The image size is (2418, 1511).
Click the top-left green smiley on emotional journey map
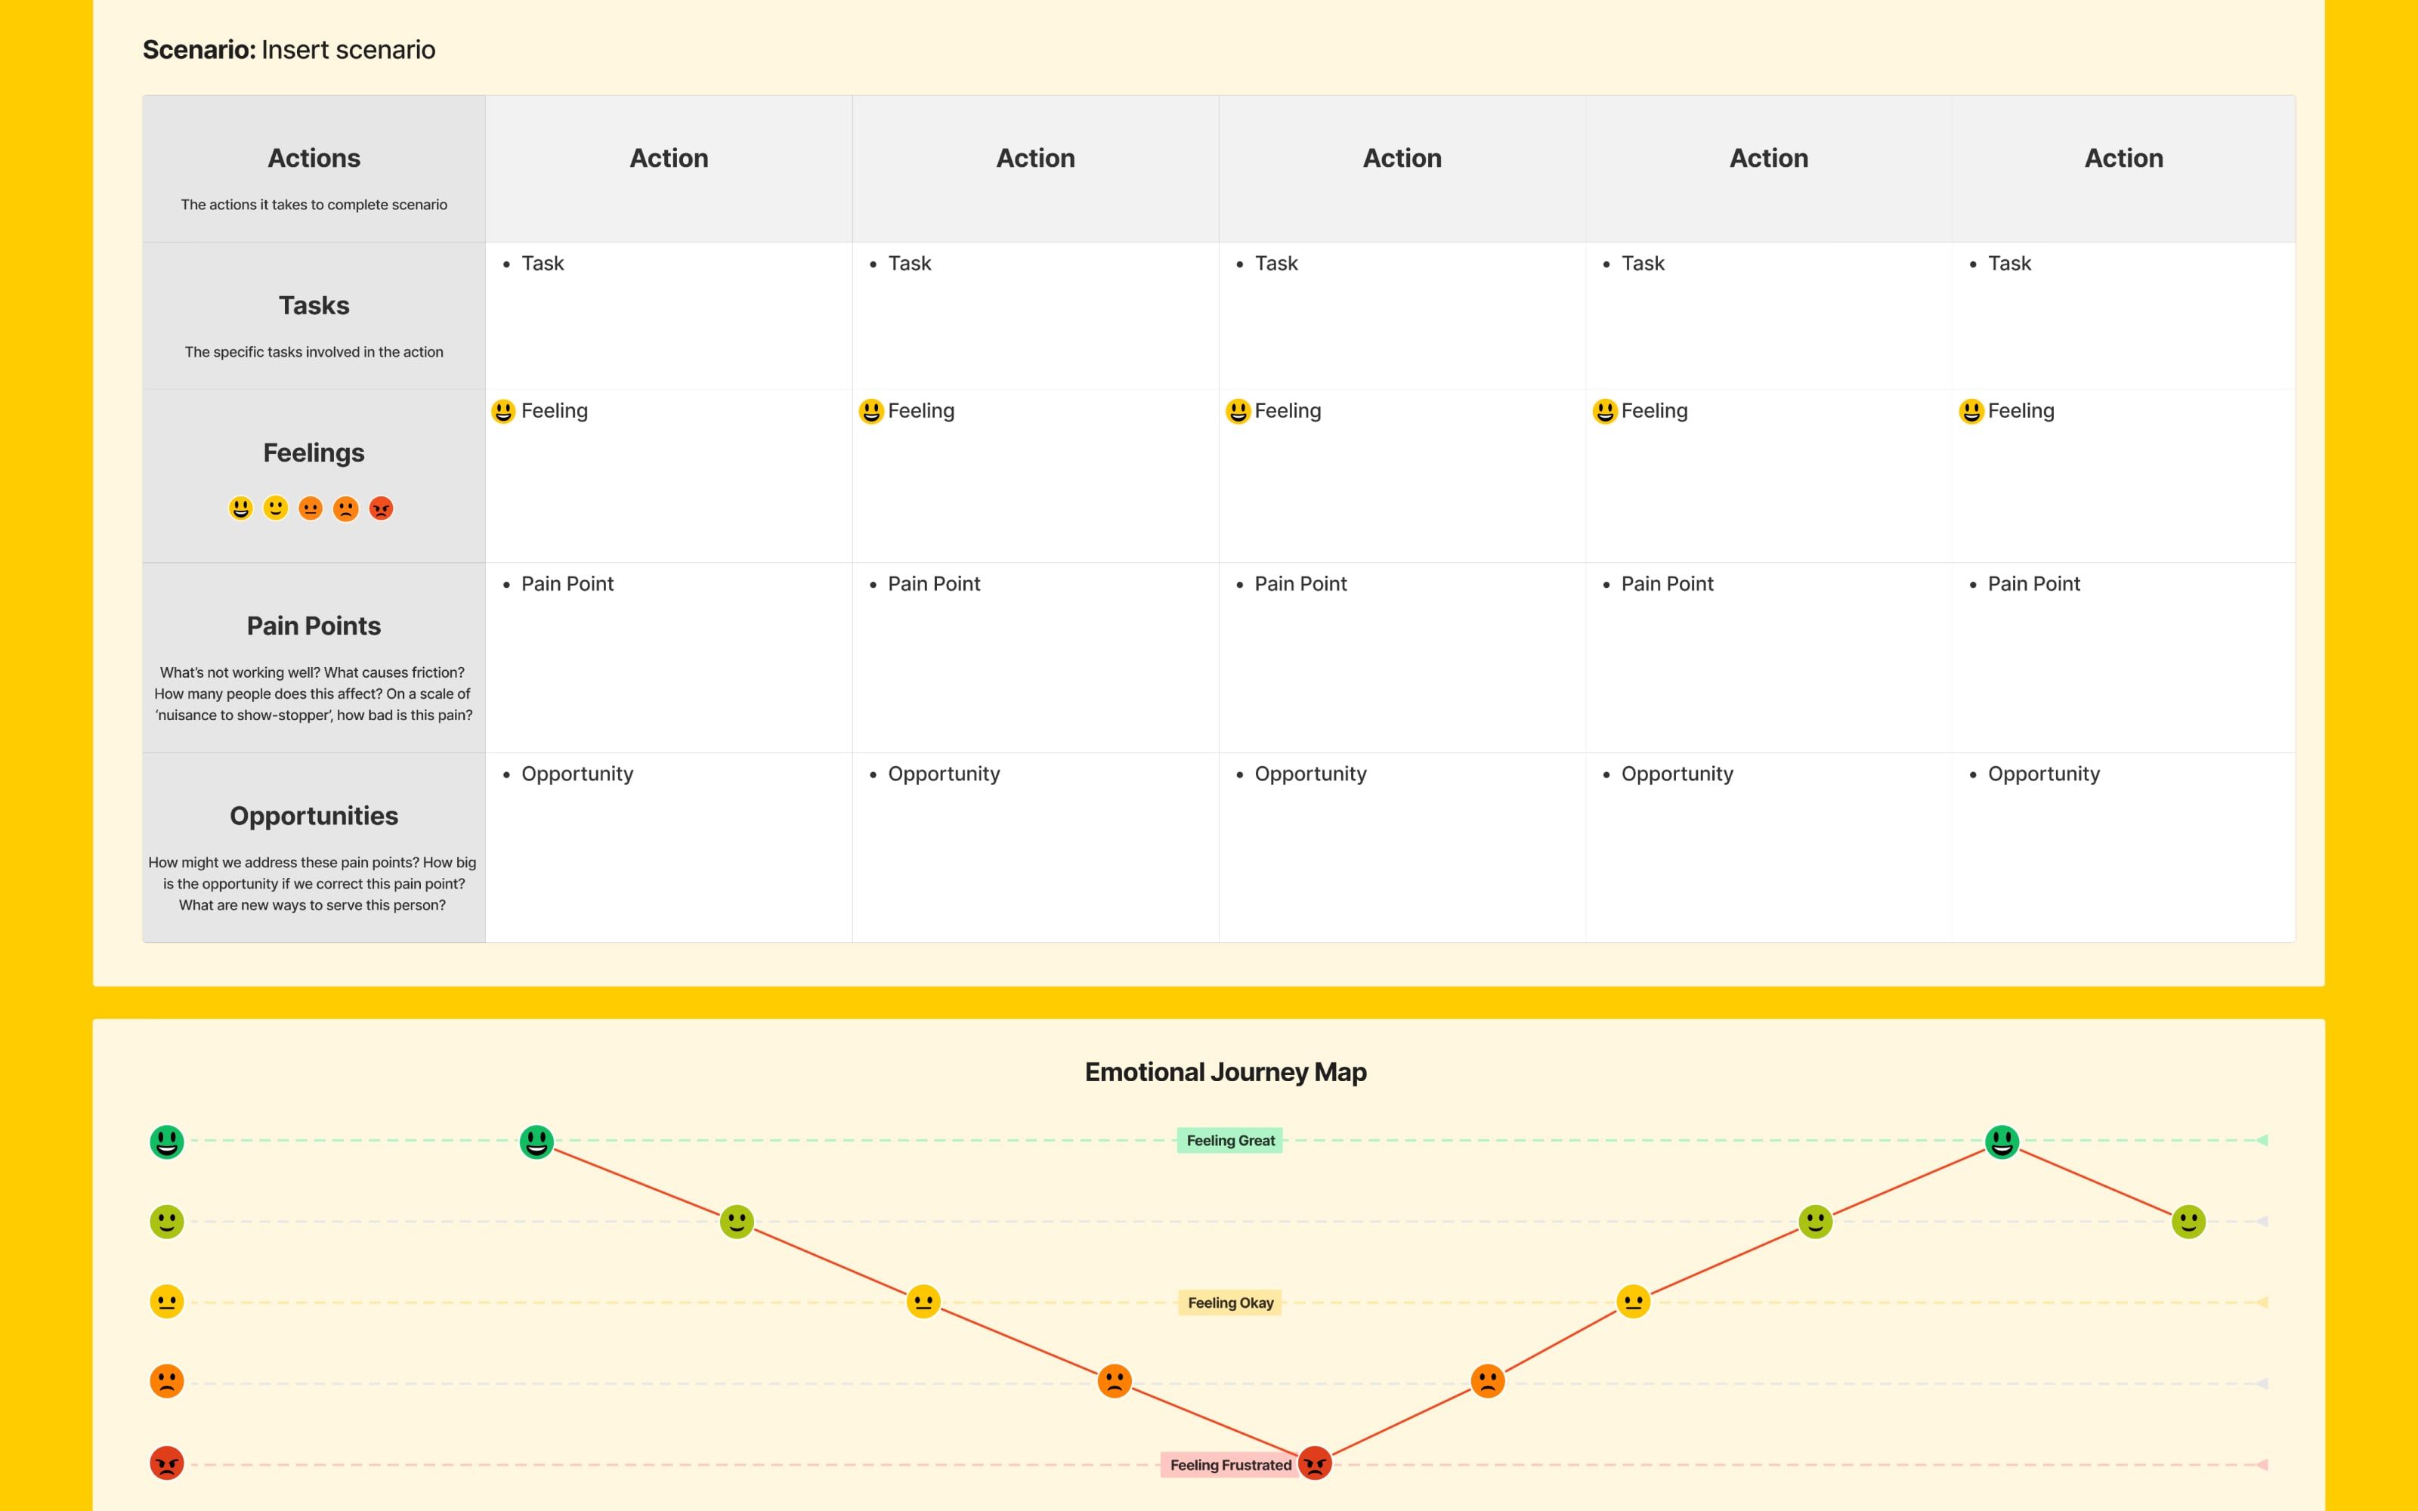click(x=167, y=1140)
